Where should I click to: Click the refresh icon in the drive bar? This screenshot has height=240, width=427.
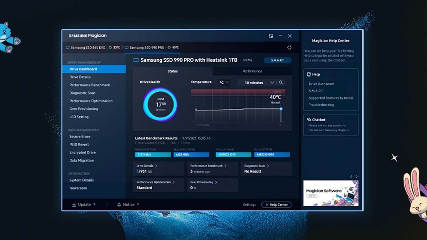pos(289,47)
